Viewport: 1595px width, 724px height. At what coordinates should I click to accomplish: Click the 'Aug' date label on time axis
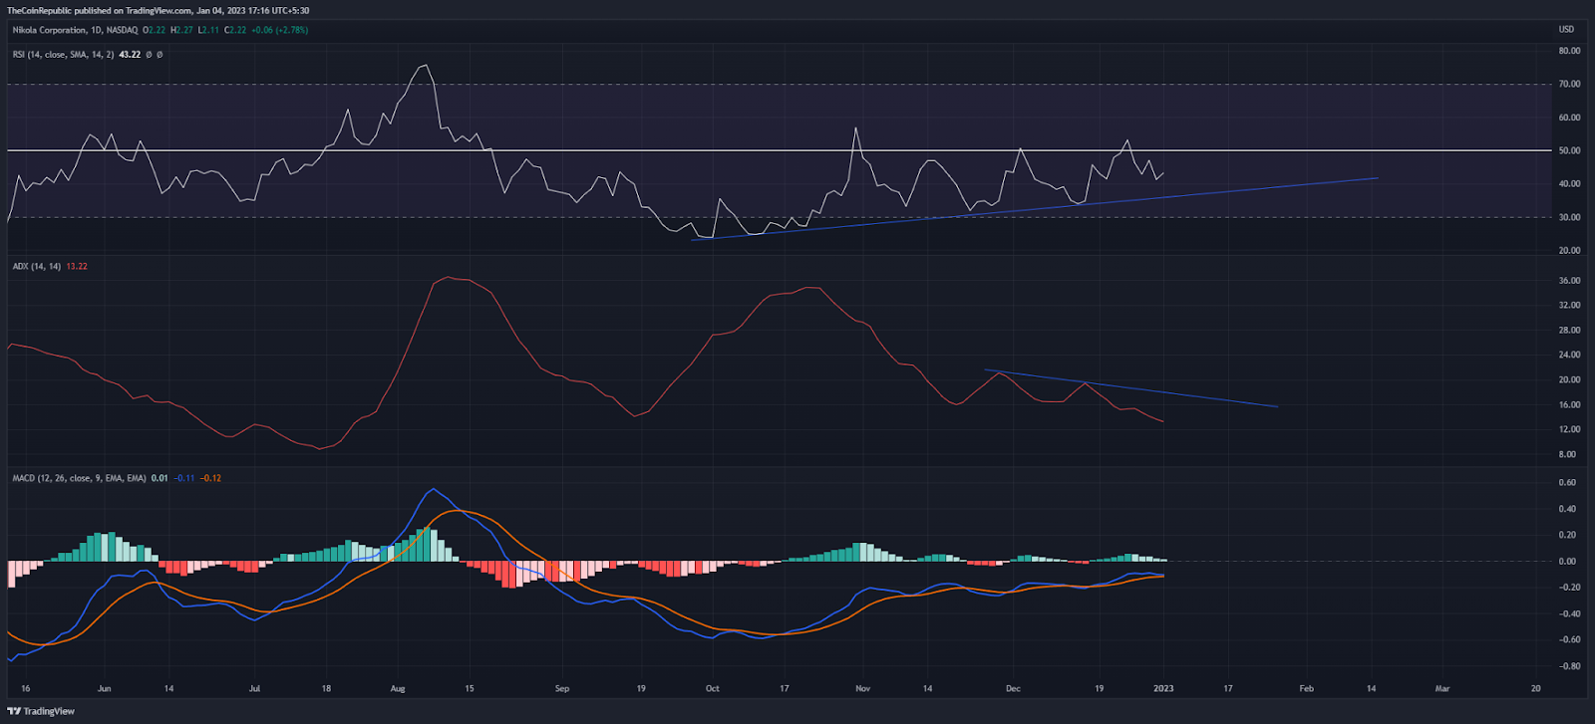pyautogui.click(x=398, y=689)
